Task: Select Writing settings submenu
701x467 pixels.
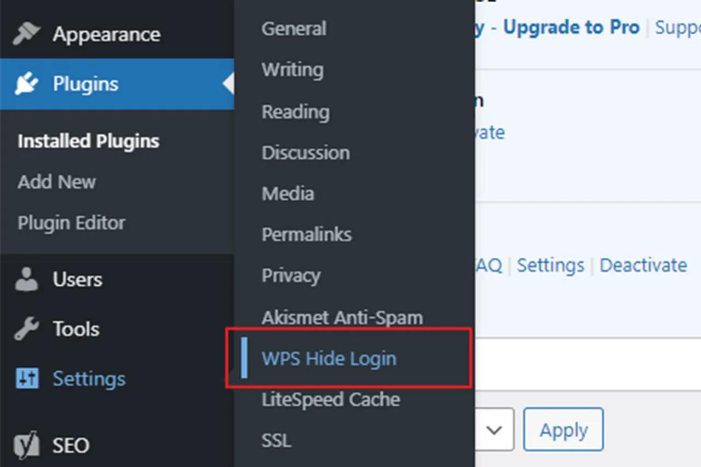Action: (292, 70)
